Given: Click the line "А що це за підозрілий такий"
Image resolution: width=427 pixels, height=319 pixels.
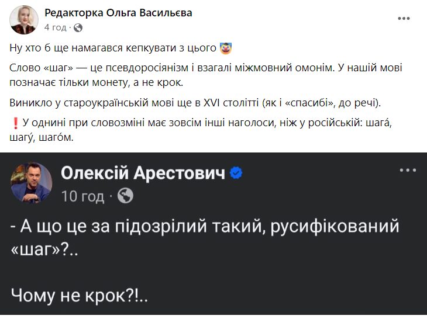Looking at the screenshot, I should click(x=205, y=226).
